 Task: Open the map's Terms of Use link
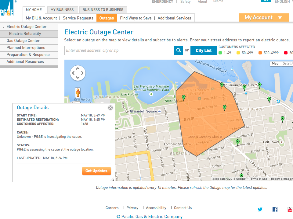click(x=258, y=179)
